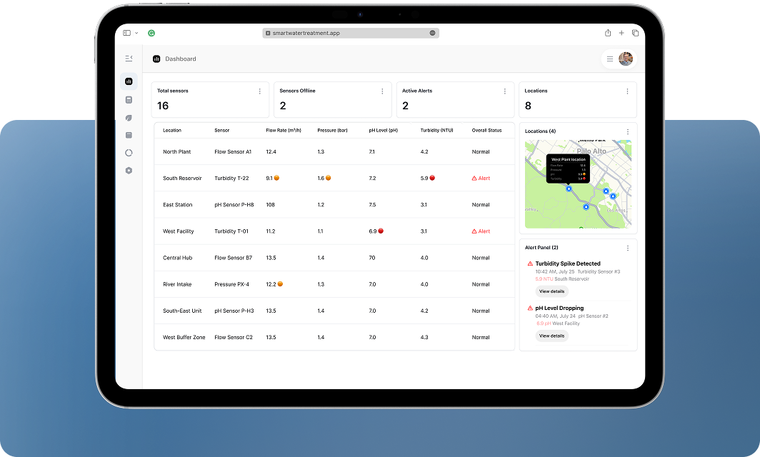Click the smartwatertreatment.app address bar

[351, 33]
